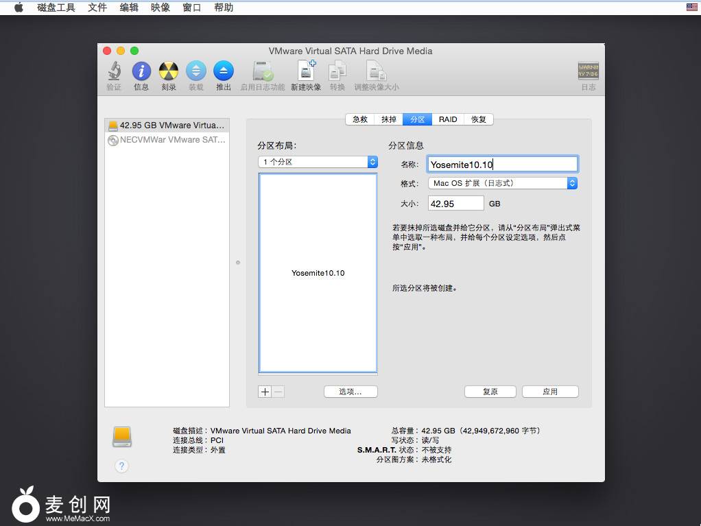
Task: Click the 选项… (Options) button
Action: click(x=350, y=392)
